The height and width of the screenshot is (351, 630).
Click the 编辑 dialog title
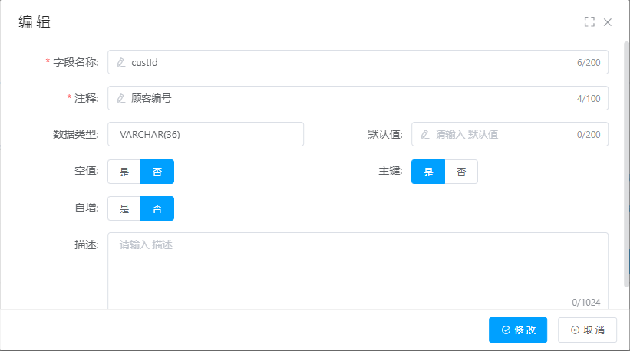point(35,22)
